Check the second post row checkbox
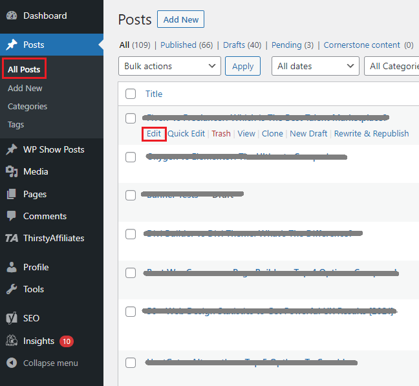Image resolution: width=419 pixels, height=386 pixels. click(x=131, y=157)
